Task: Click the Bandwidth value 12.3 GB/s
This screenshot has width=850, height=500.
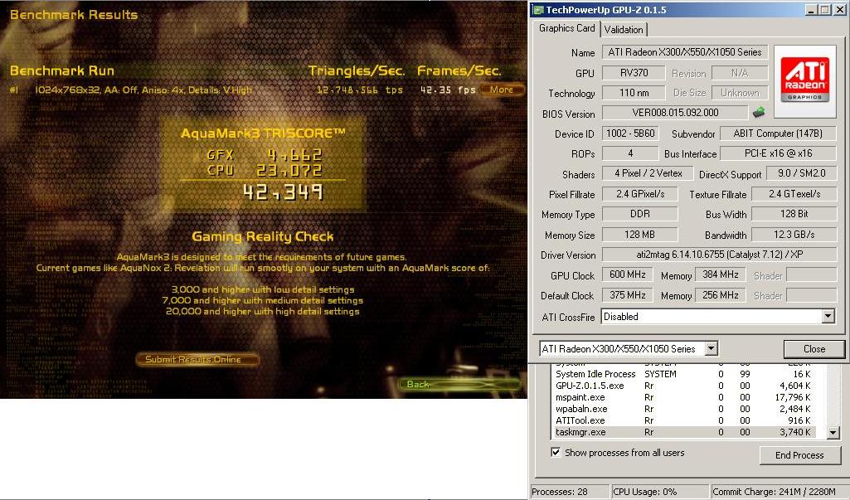Action: 794,235
